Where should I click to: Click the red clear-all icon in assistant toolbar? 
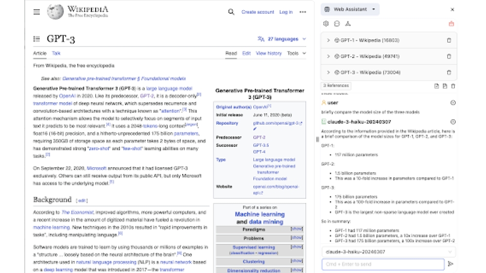tap(451, 24)
